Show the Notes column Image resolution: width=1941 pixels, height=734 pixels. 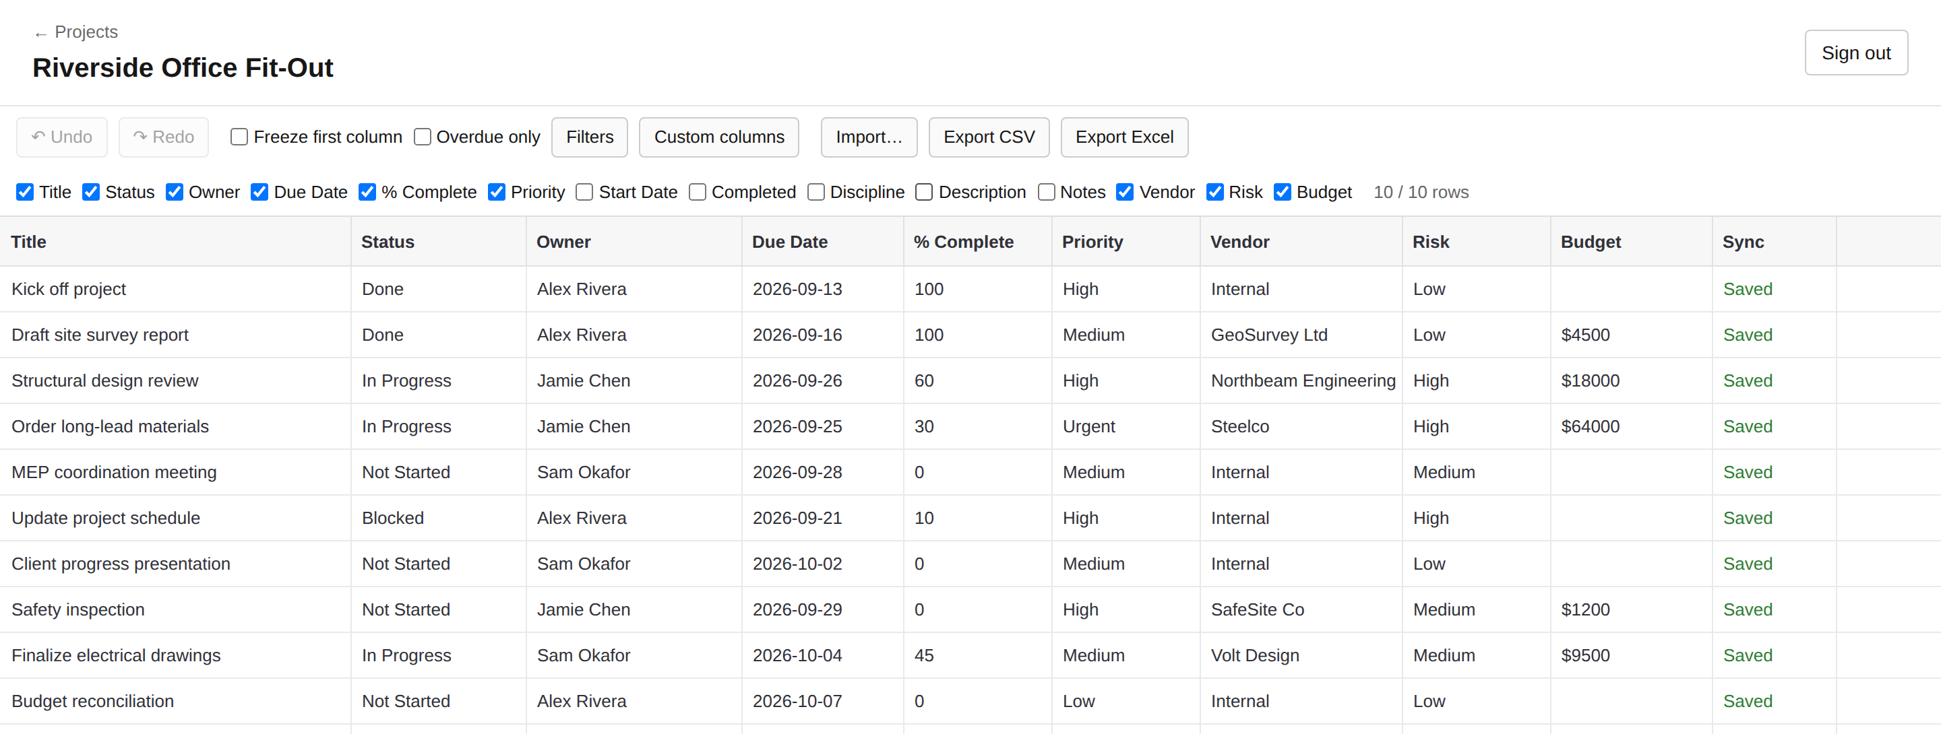point(1046,192)
